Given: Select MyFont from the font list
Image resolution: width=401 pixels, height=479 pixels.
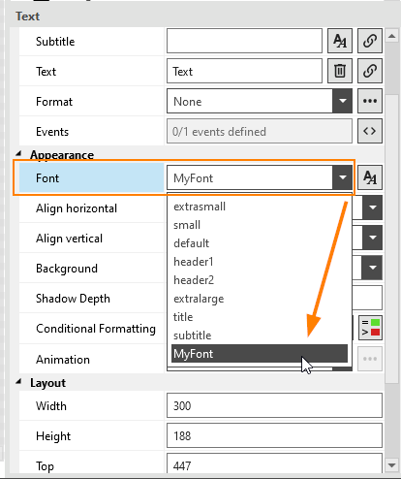Looking at the screenshot, I should pyautogui.click(x=260, y=354).
